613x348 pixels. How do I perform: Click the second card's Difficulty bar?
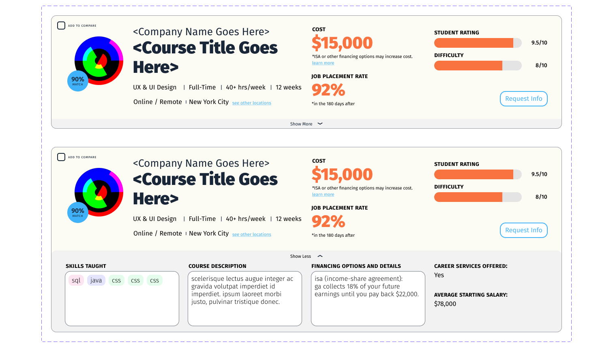(478, 197)
